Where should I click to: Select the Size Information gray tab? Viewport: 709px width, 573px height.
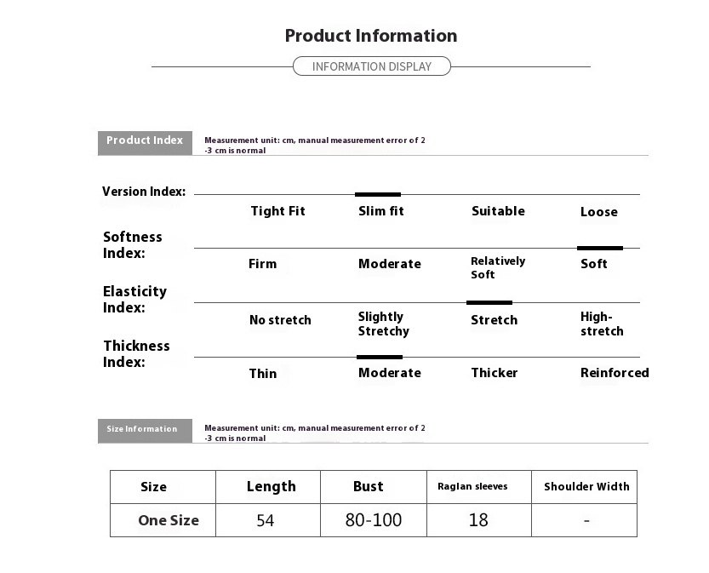pyautogui.click(x=145, y=431)
